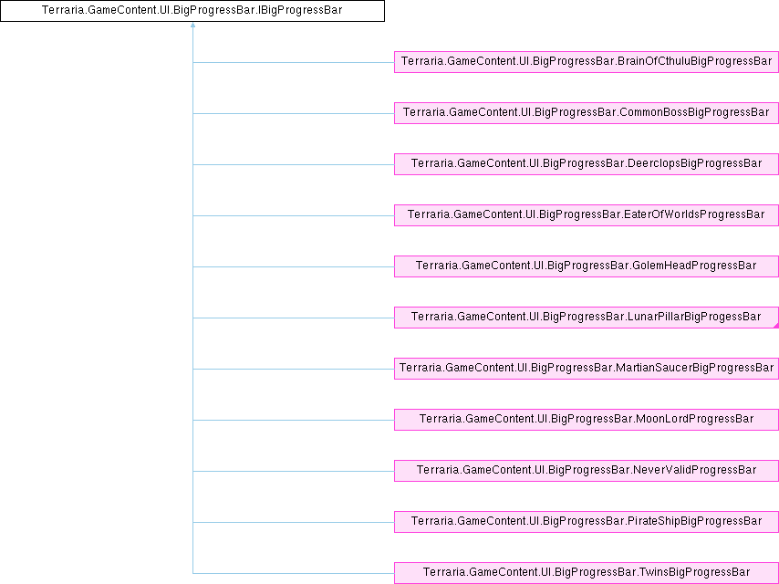
Task: Click the PirateShipBigProgressBar class box
Action: (x=586, y=522)
